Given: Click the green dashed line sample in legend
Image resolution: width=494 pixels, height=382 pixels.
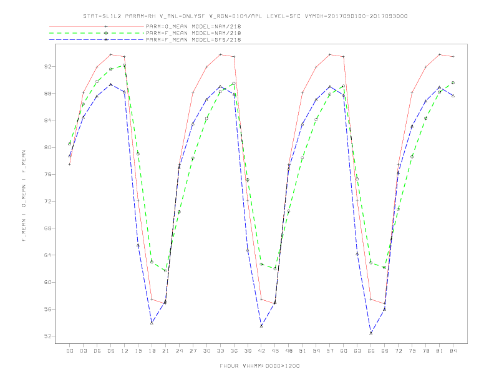Looking at the screenshot, I should coord(97,33).
